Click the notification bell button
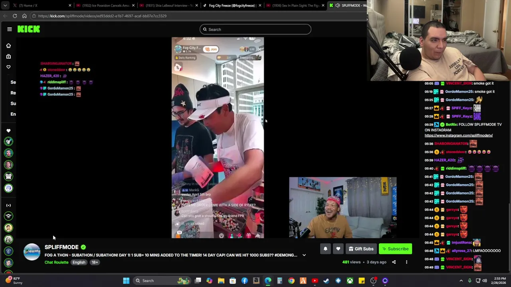 pyautogui.click(x=325, y=249)
